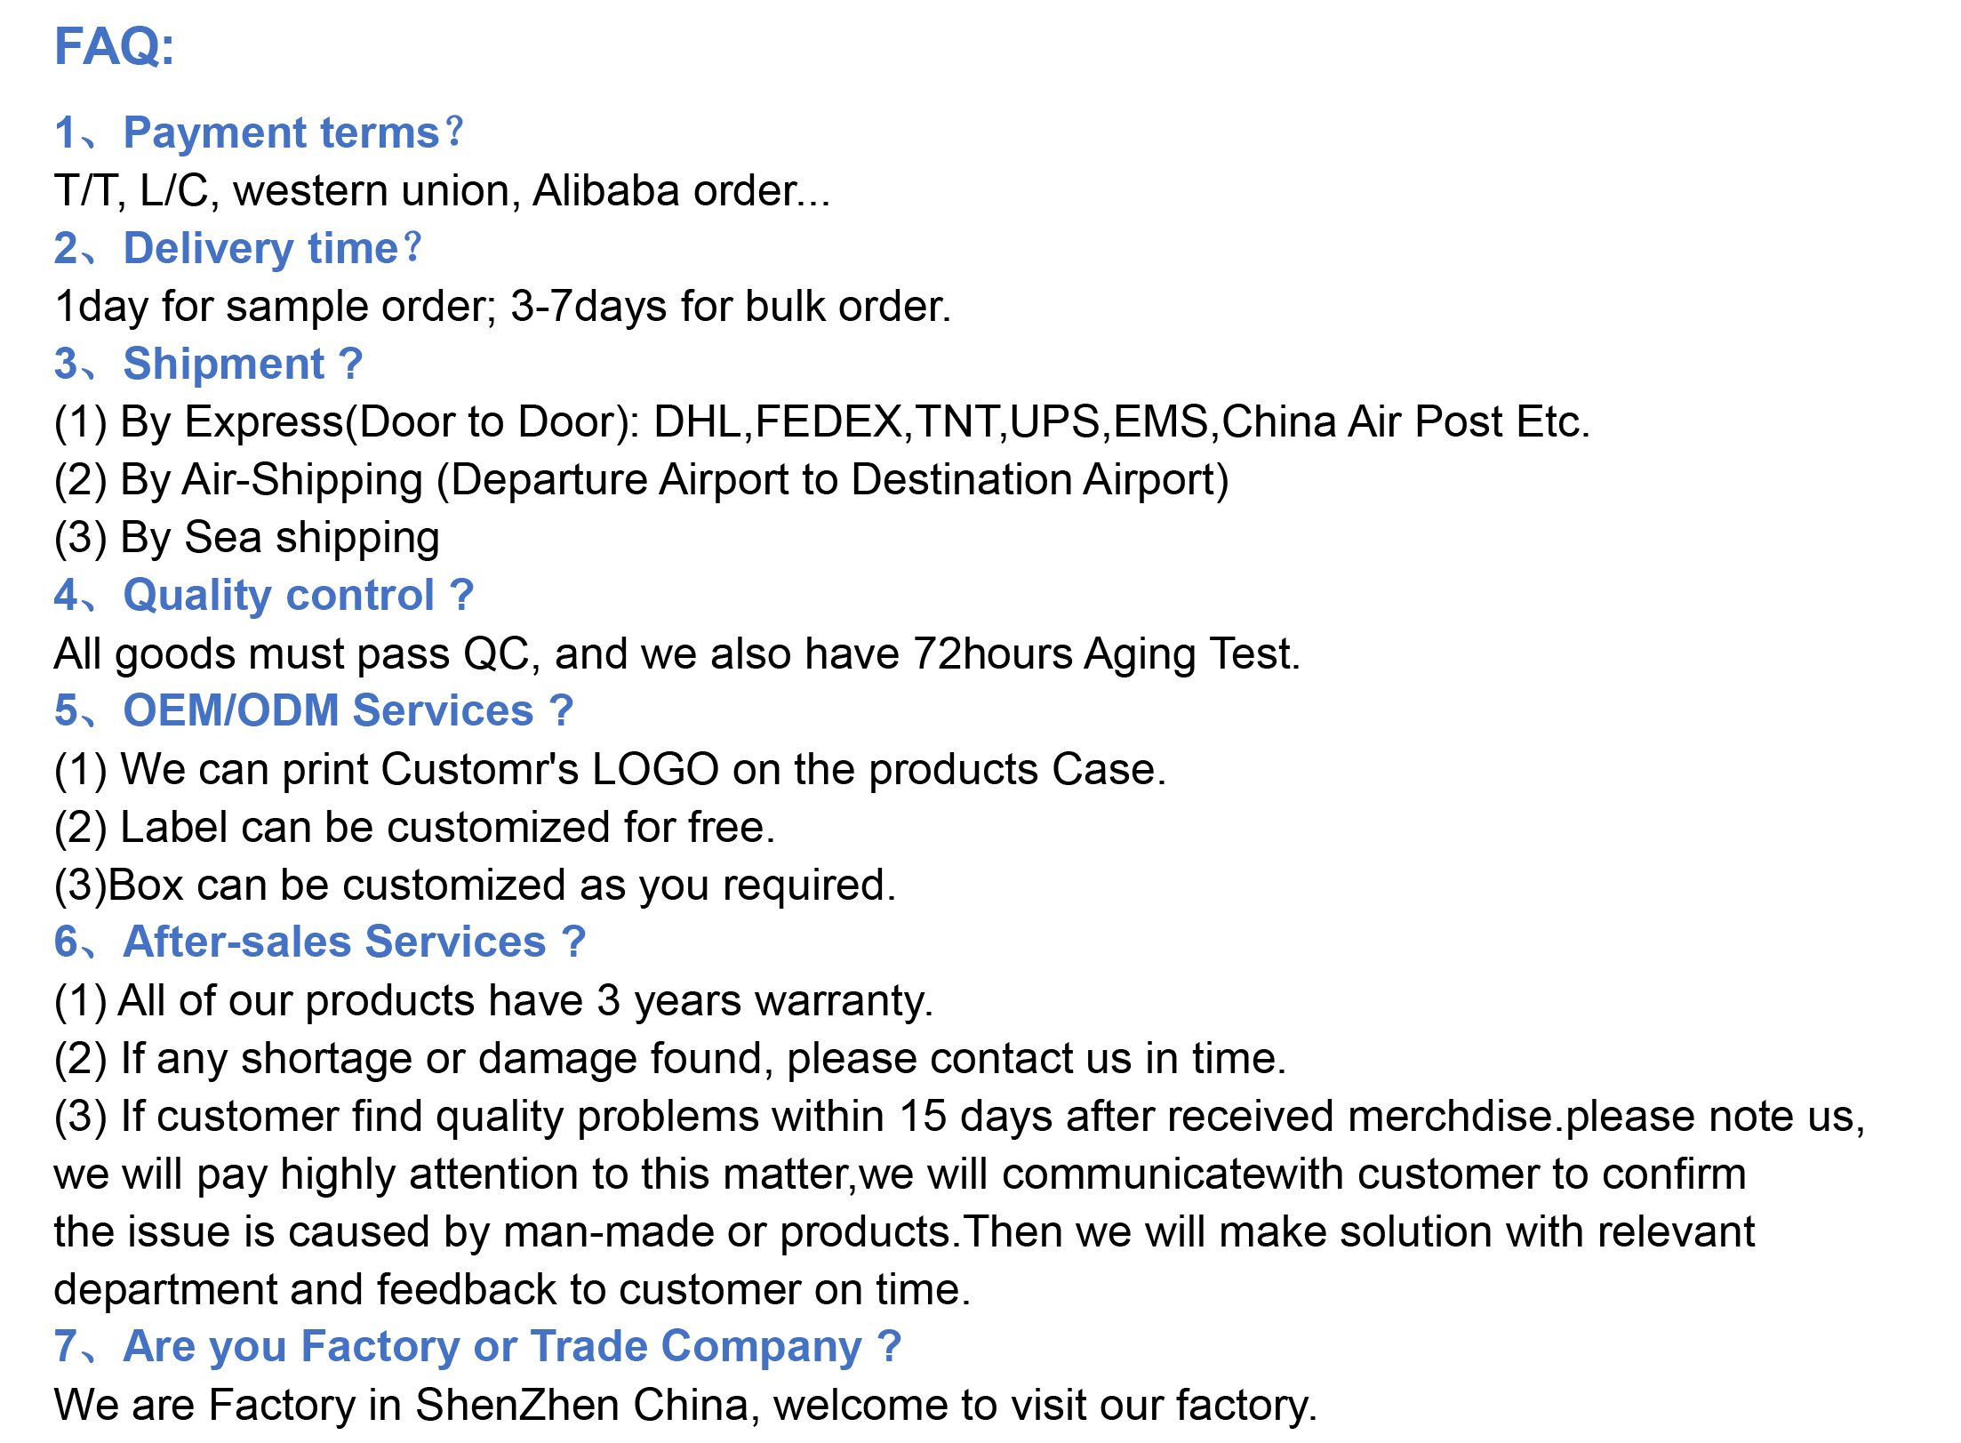The height and width of the screenshot is (1443, 1961).
Task: Click the Delivery time question heading
Action: [238, 249]
